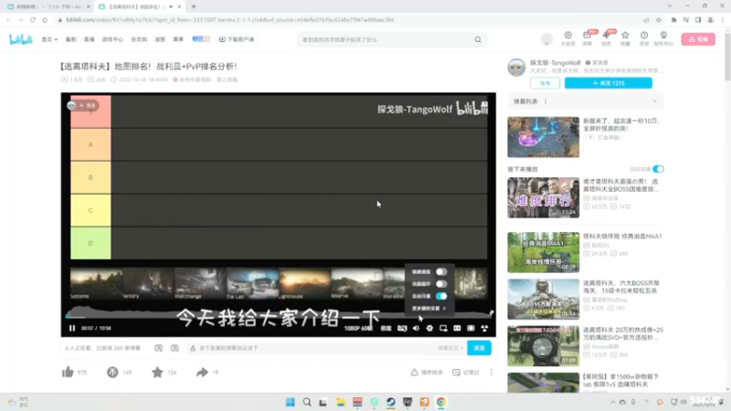Open the 1080P 60帧 quality selector
Viewport: 731px width, 411px height.
click(358, 328)
